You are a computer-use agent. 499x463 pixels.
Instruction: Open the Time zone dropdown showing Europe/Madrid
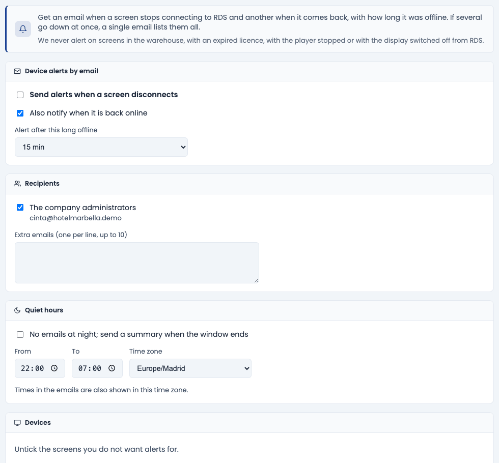(190, 368)
